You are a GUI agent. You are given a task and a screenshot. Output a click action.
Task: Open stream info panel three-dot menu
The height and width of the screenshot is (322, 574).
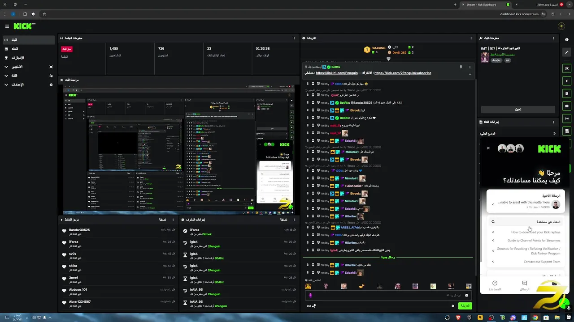click(x=553, y=38)
